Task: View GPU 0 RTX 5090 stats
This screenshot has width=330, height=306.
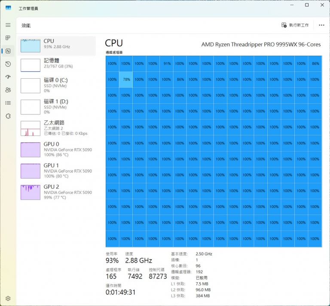Action: 58,149
